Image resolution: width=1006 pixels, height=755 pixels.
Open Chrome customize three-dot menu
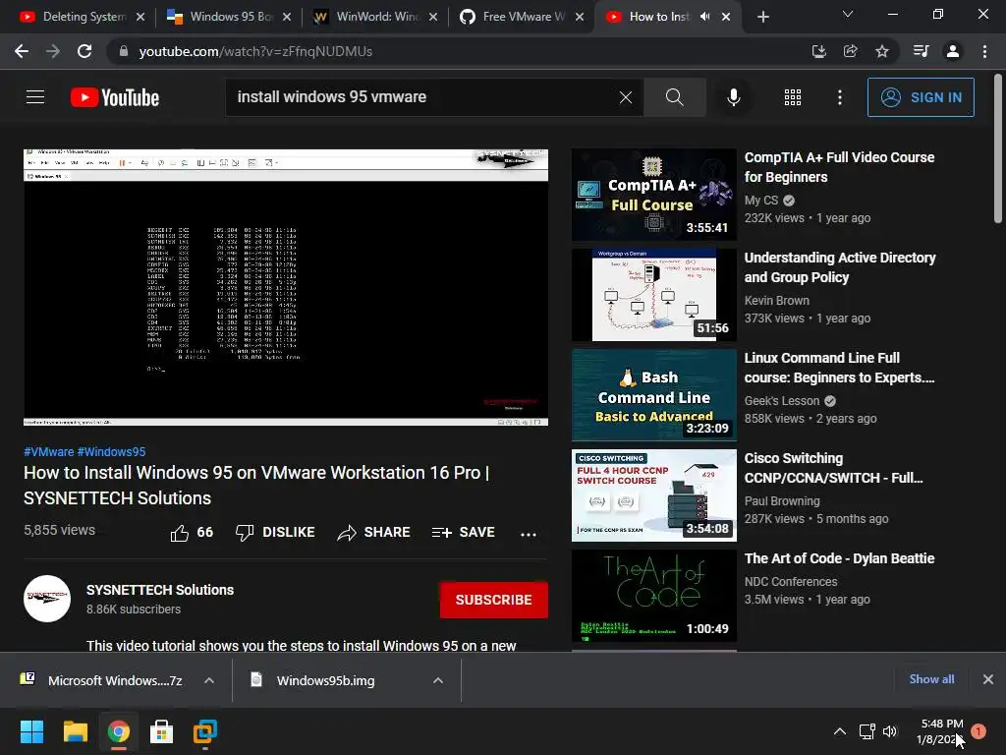point(984,51)
